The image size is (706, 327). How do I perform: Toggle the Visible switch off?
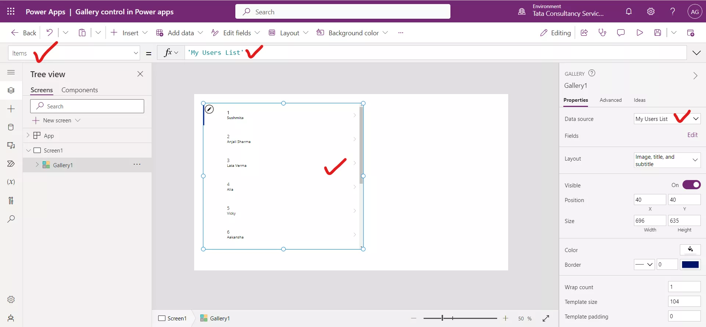point(691,185)
